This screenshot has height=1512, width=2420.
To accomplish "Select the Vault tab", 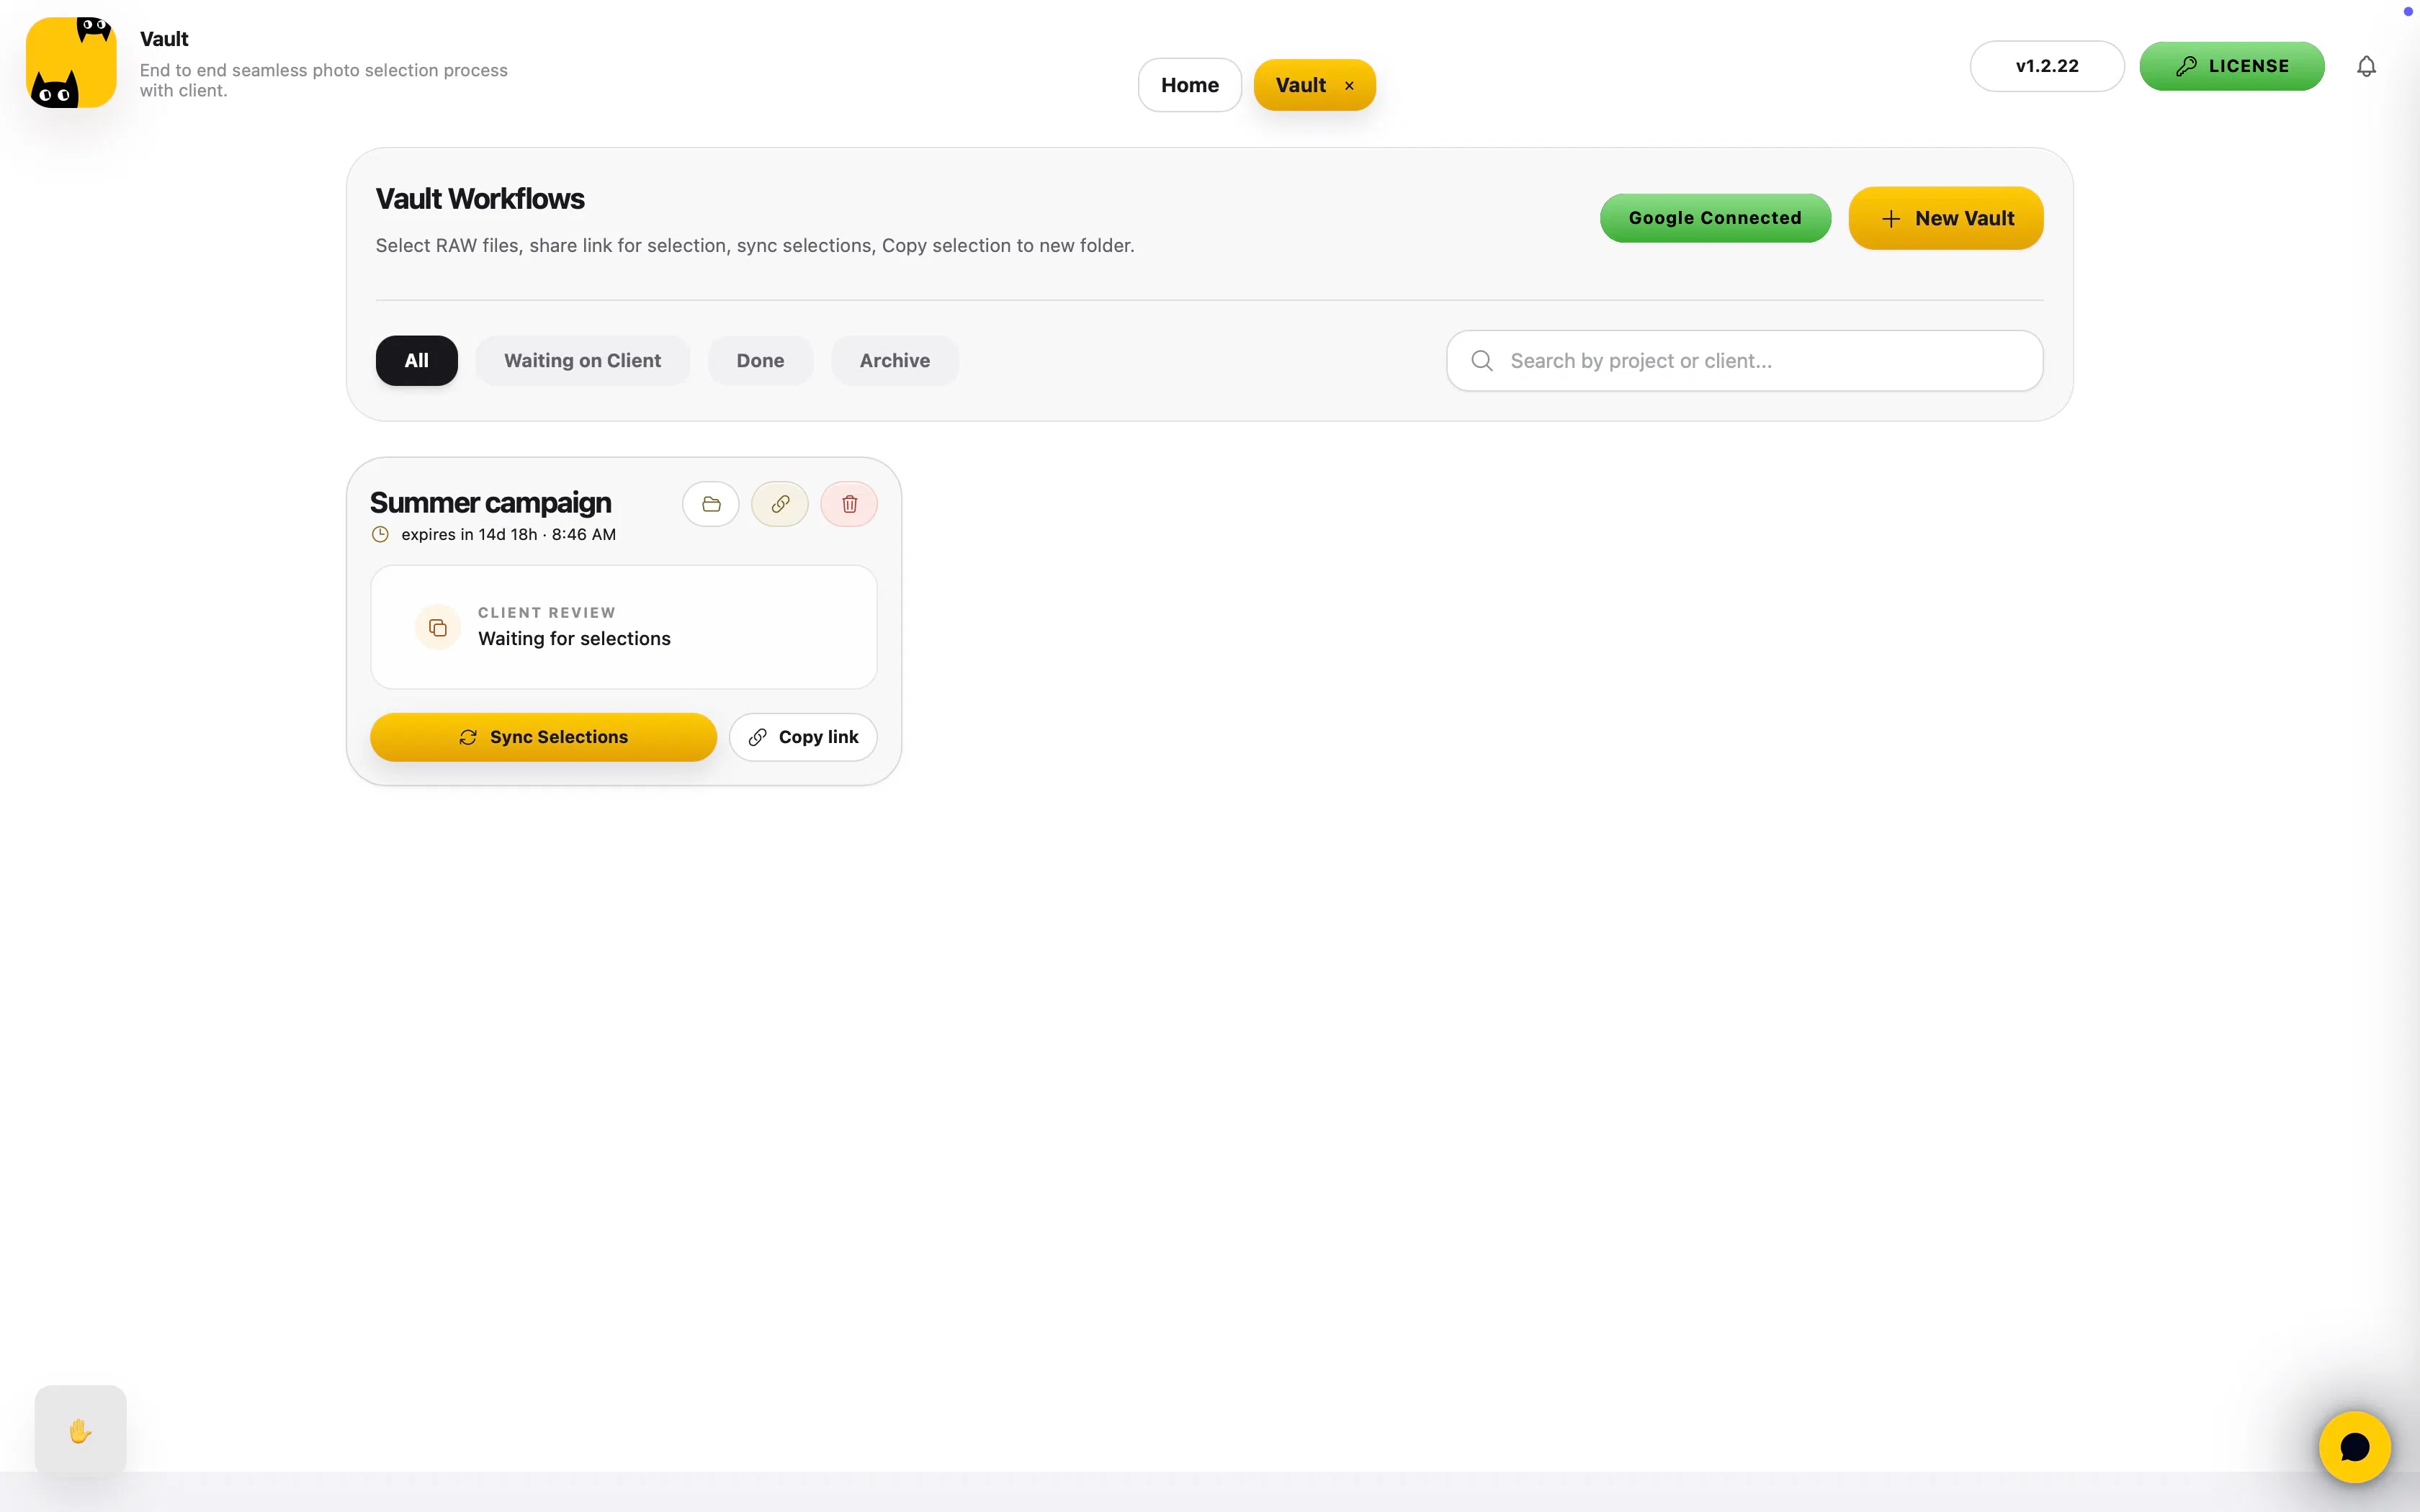I will (1302, 85).
